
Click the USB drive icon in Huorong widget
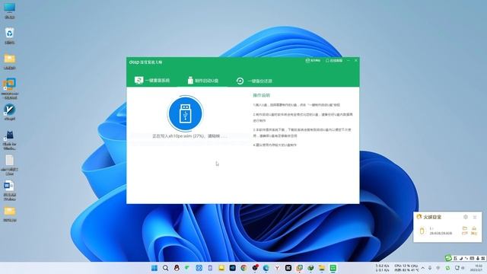[x=422, y=231]
